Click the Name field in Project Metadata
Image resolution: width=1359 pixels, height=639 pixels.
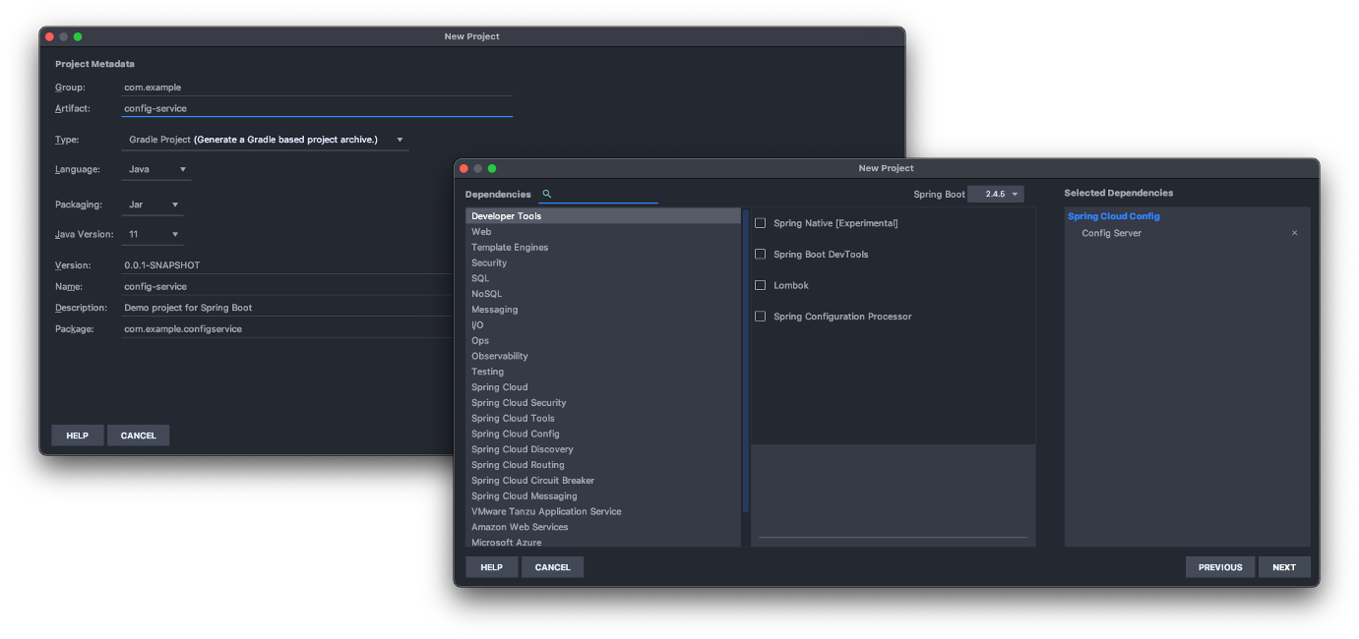click(x=287, y=286)
